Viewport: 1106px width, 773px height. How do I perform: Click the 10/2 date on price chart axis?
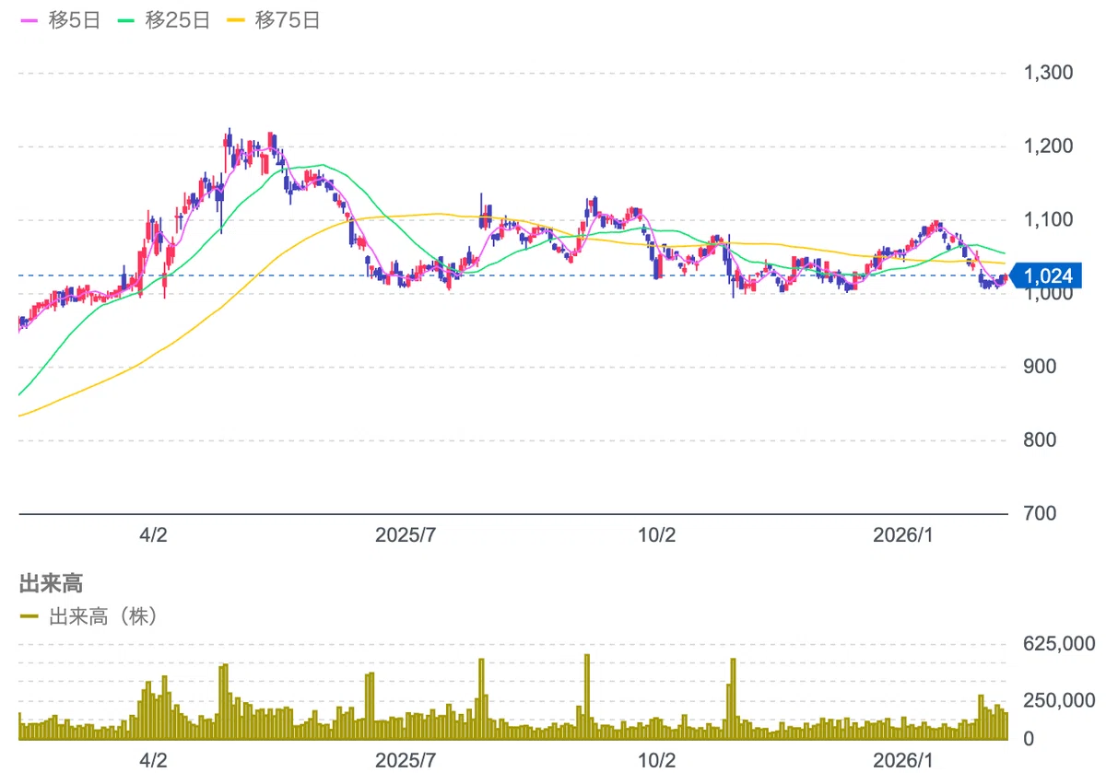657,535
